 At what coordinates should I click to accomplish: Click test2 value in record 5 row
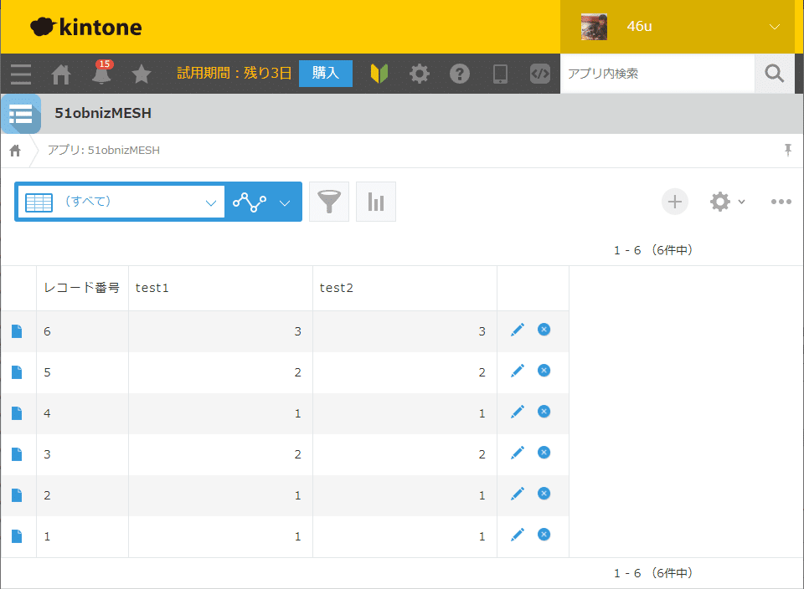point(482,372)
